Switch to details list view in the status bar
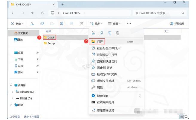The height and width of the screenshot is (120, 196). point(181,117)
